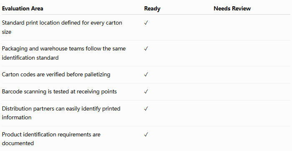Click the checkmark for product identification requirements

click(146, 134)
